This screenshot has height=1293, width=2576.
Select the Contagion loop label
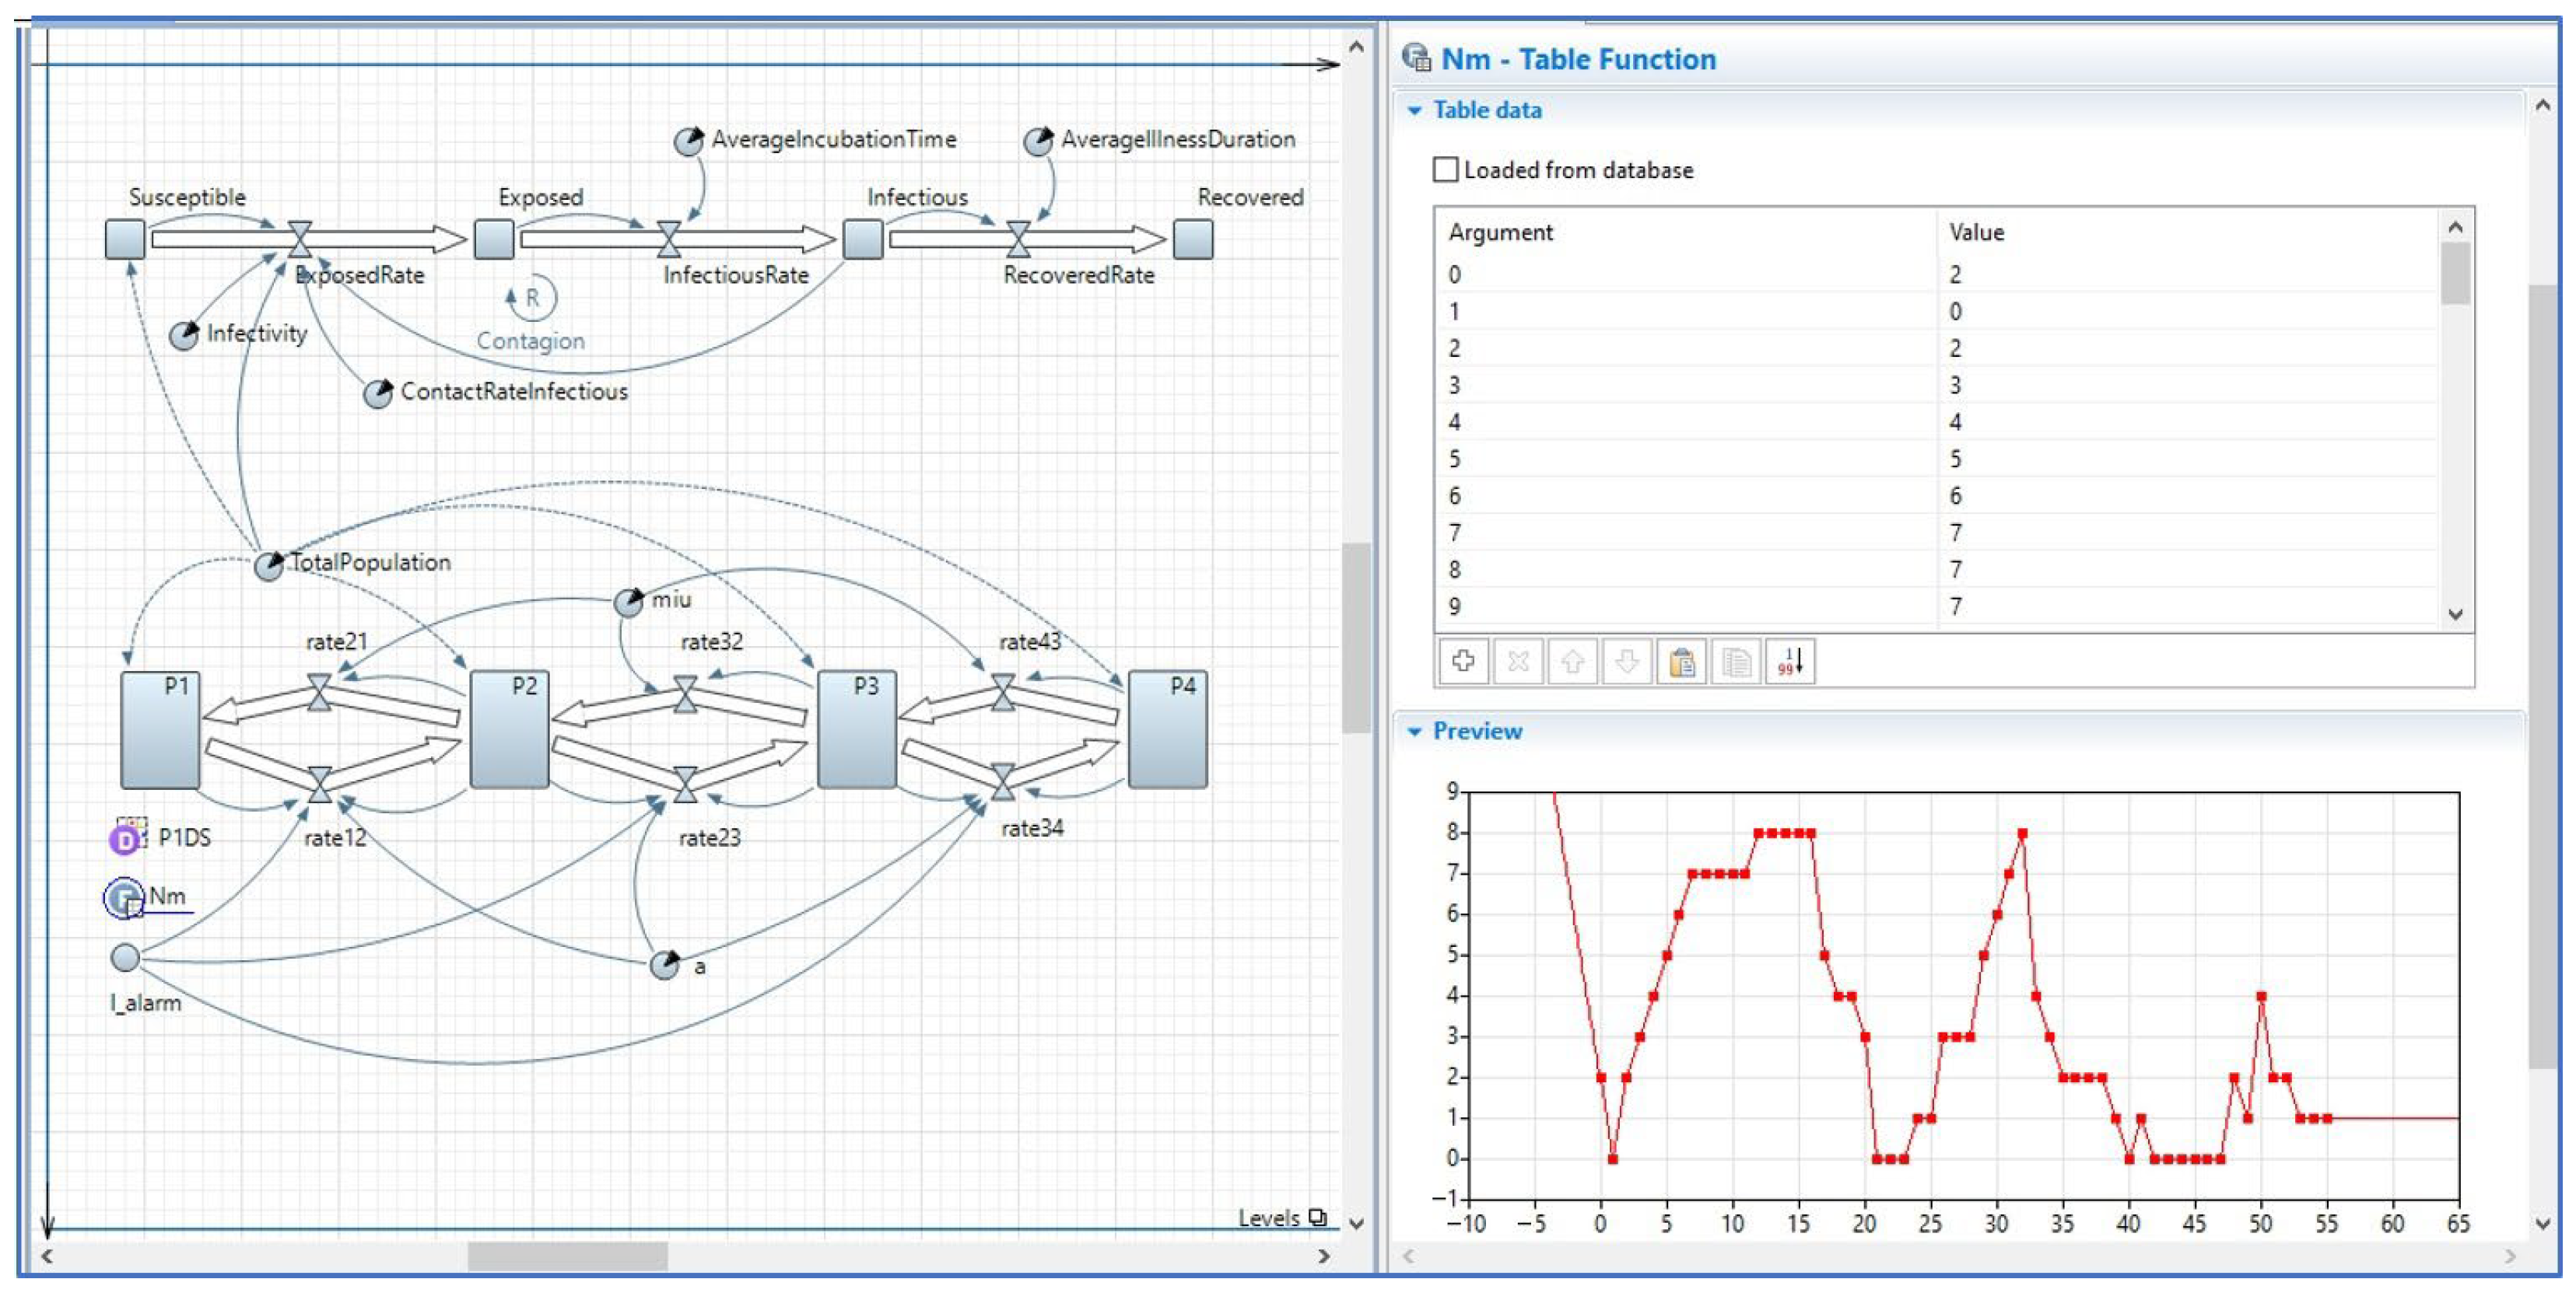[530, 341]
